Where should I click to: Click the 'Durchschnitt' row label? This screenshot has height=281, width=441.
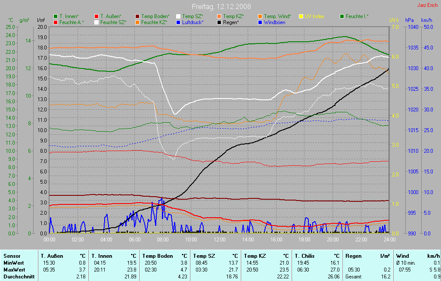(19, 277)
